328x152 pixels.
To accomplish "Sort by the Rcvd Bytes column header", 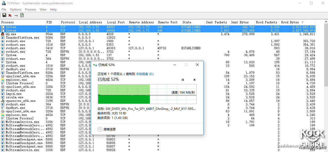I will [x=291, y=22].
